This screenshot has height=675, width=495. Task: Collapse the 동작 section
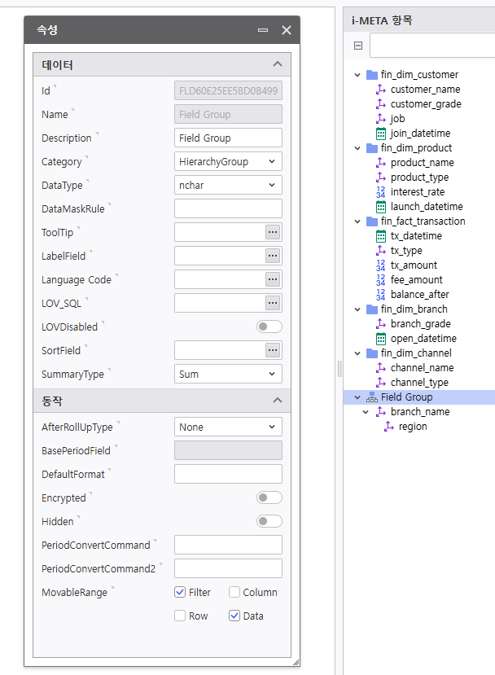click(x=278, y=401)
